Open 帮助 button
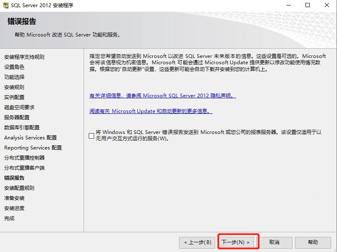Viewport: 337px width, 252px height. click(x=313, y=242)
